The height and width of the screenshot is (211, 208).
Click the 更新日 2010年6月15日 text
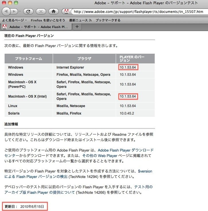[x=24, y=206]
